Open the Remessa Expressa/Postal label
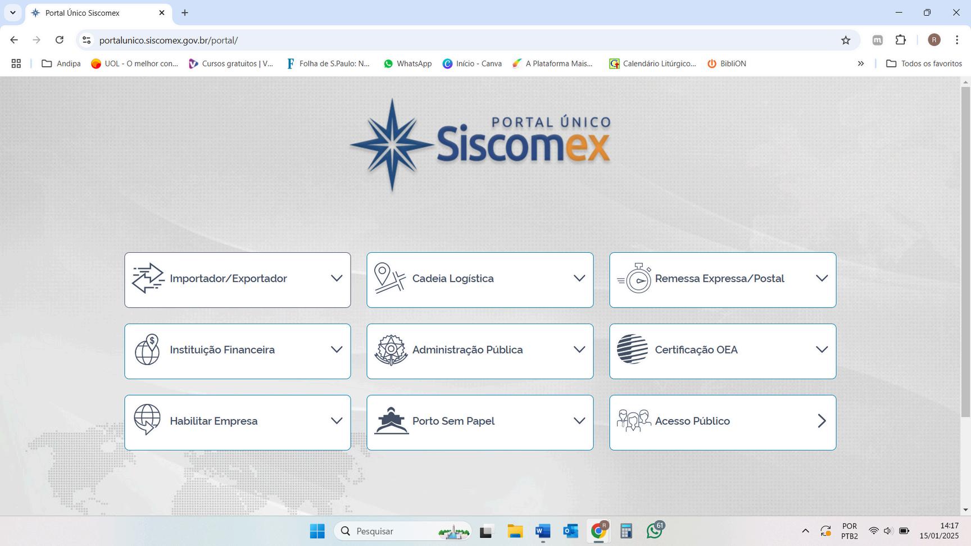 [720, 279]
